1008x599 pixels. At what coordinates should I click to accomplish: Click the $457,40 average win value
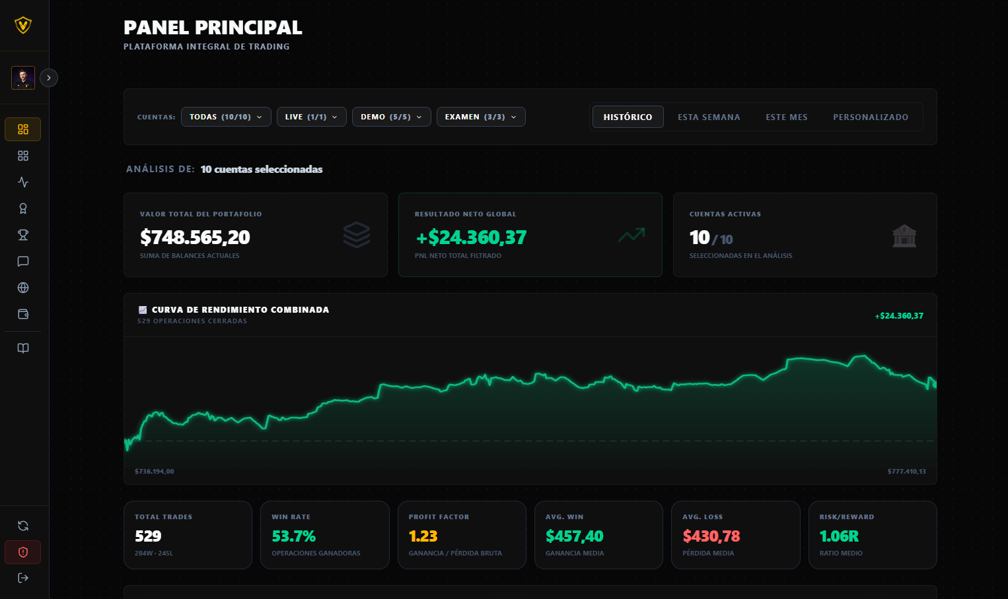point(575,536)
